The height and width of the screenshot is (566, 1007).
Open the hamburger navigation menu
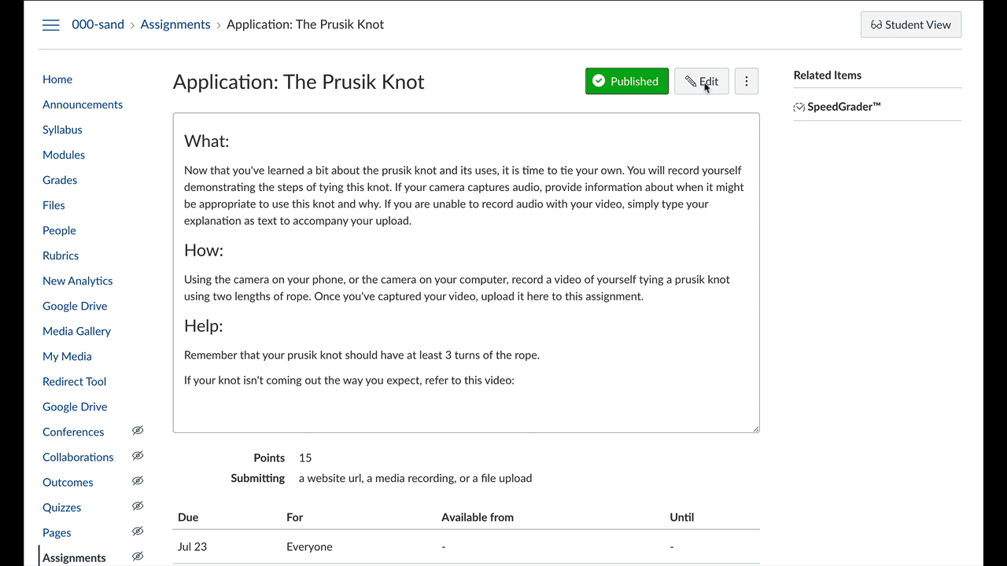[x=51, y=25]
